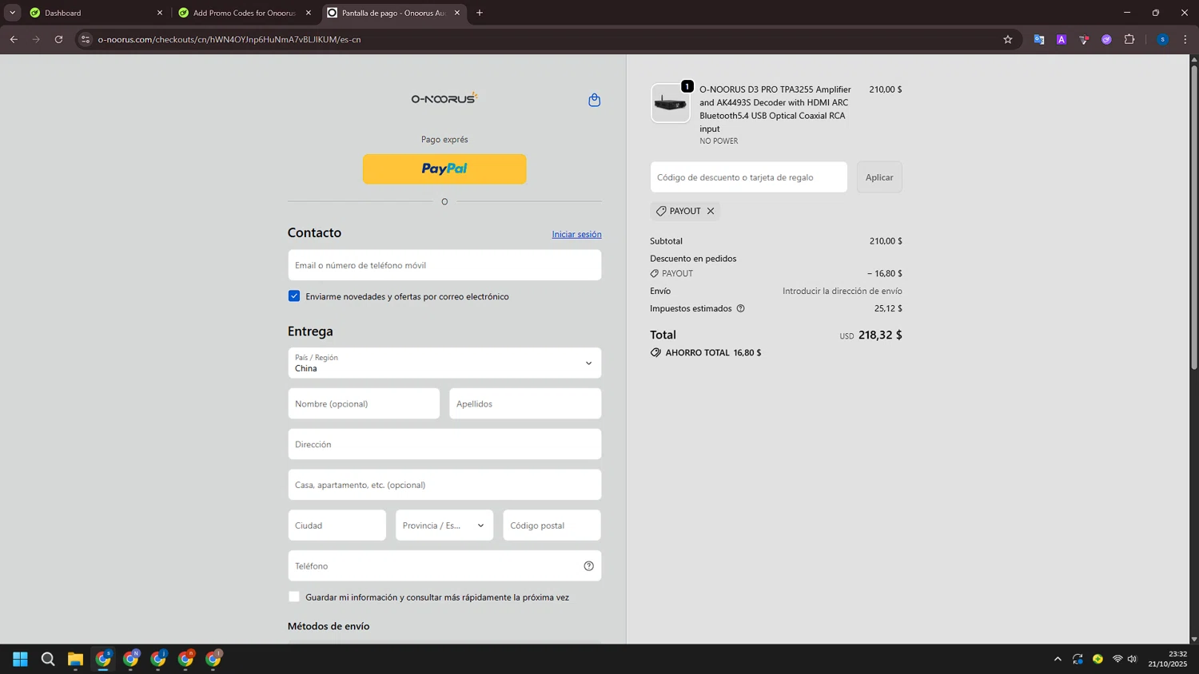Open the tab search dropdown arrow

[x=12, y=13]
